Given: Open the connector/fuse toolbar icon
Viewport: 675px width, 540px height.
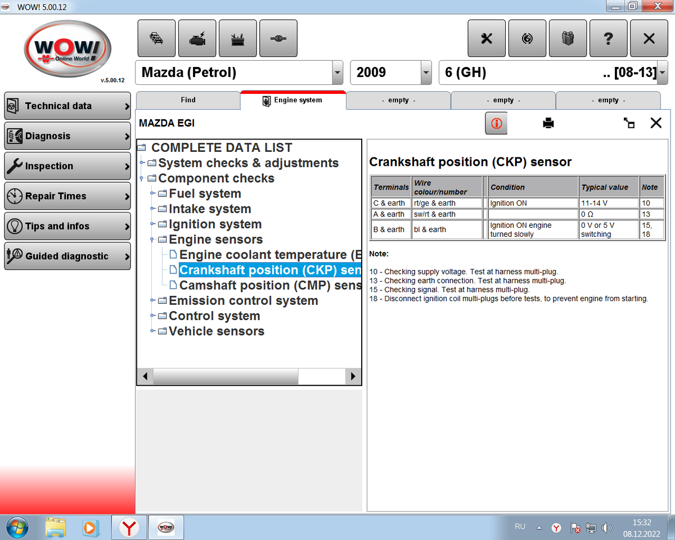Looking at the screenshot, I should point(278,38).
